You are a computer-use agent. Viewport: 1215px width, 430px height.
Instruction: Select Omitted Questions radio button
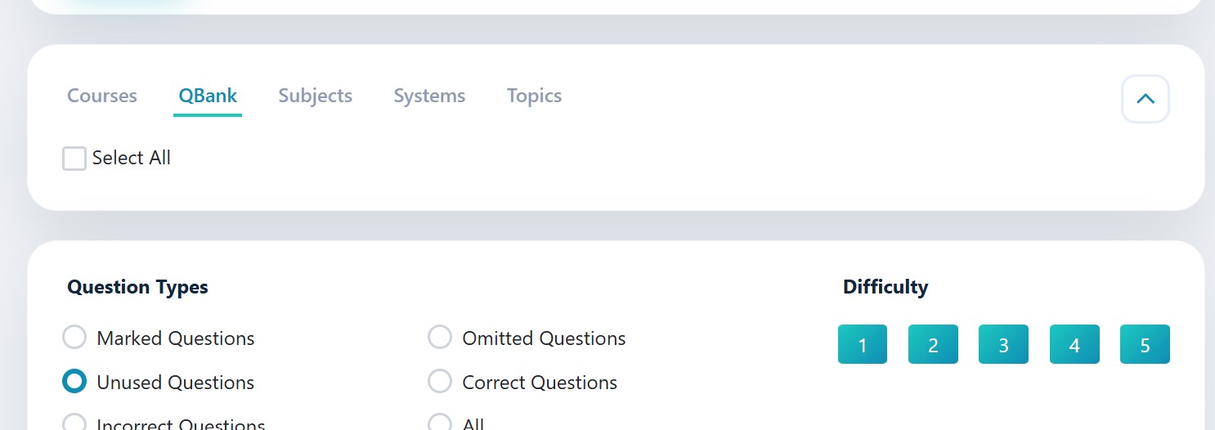(440, 338)
